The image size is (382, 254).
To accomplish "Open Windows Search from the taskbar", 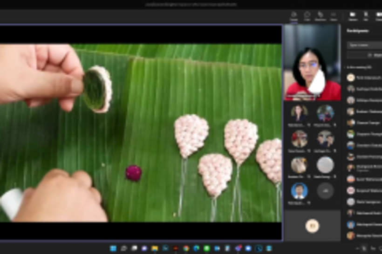I will pyautogui.click(x=124, y=248).
